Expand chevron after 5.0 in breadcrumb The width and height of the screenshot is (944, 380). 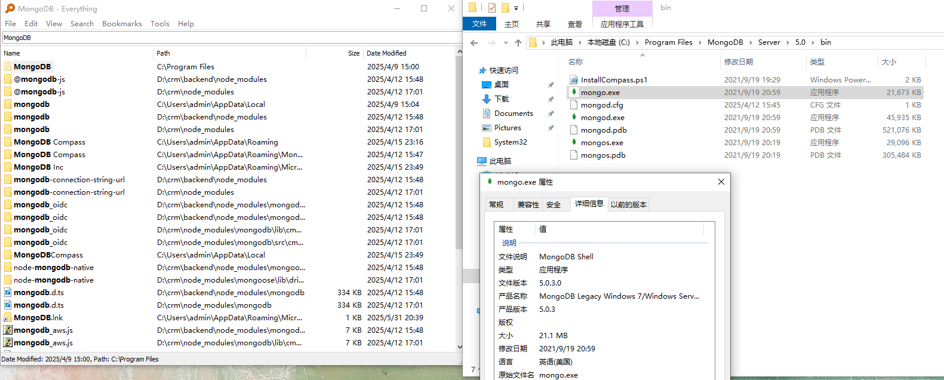click(x=813, y=42)
